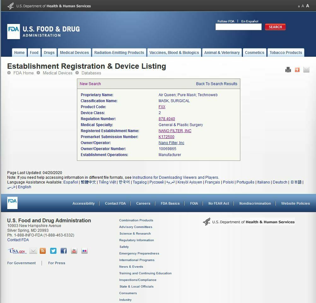The image size is (316, 303).
Task: Click the USA.gov logo in footer
Action: click(17, 251)
